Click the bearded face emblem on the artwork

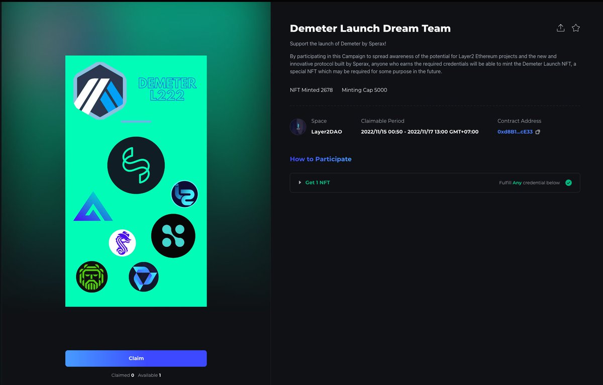tap(91, 276)
